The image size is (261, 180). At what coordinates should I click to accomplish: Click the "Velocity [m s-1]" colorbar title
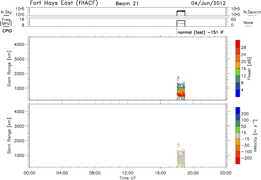[x=255, y=135]
